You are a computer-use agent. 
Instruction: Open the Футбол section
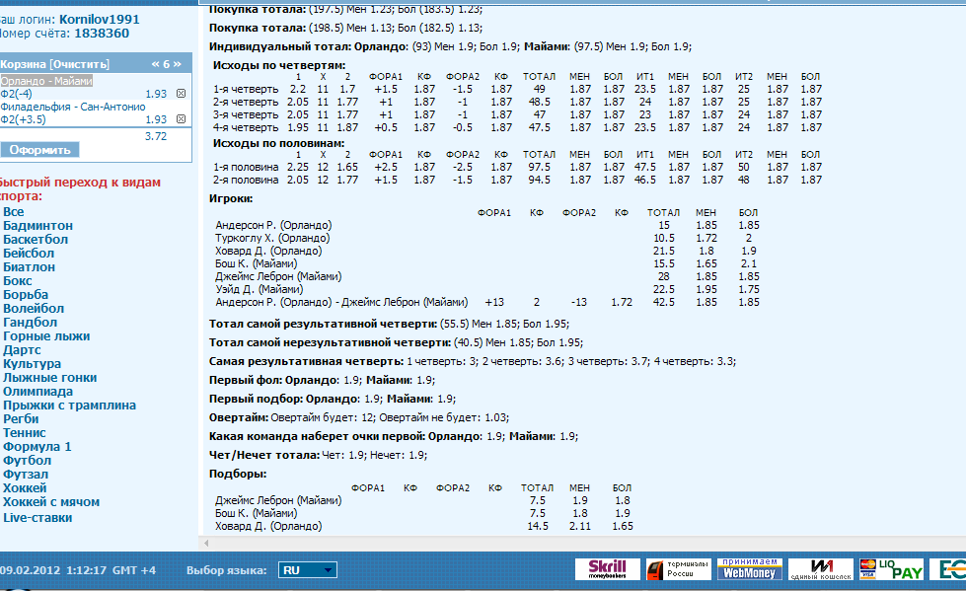click(27, 461)
